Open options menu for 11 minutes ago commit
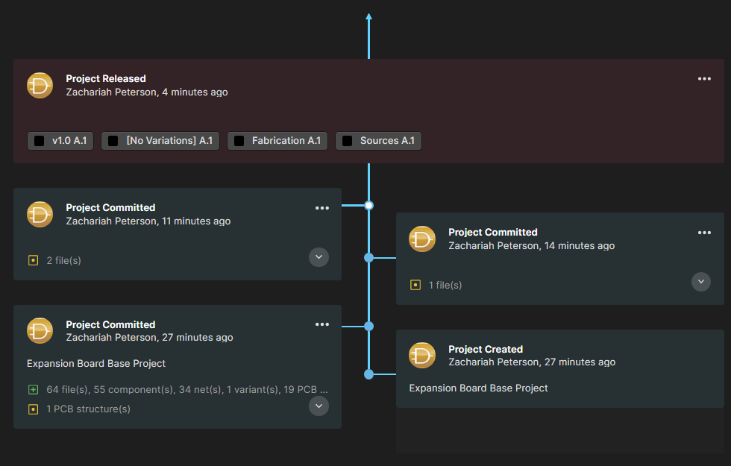This screenshot has width=731, height=466. tap(321, 208)
